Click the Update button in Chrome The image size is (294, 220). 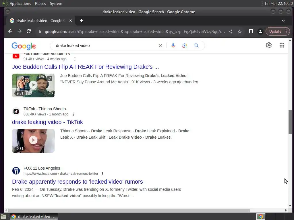[x=275, y=32]
